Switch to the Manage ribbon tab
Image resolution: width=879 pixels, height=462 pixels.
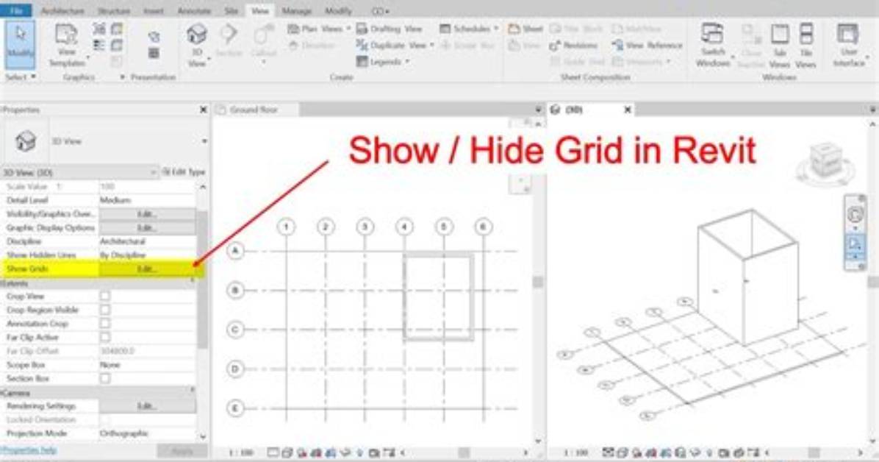296,10
